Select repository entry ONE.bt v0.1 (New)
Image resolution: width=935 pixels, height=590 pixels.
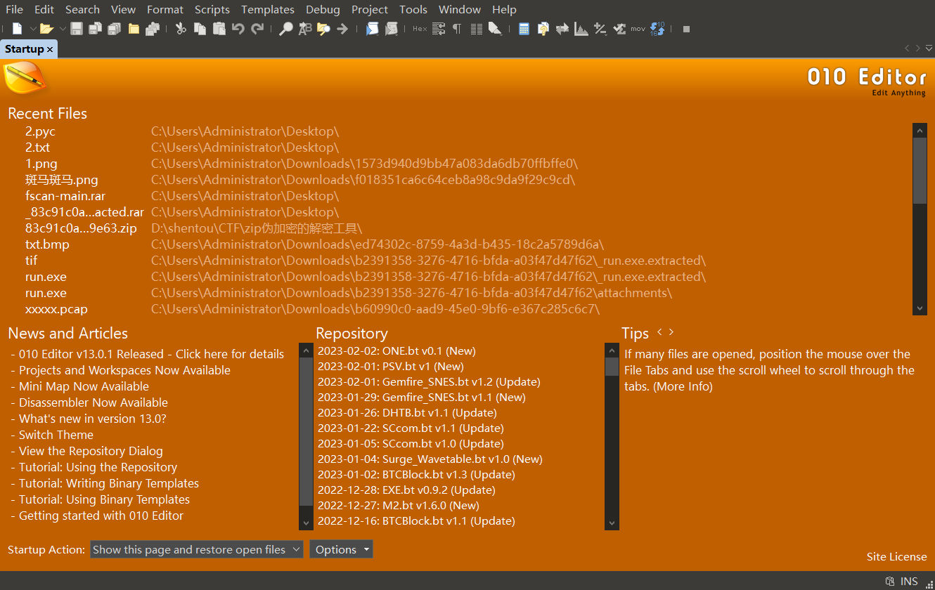[x=396, y=350]
